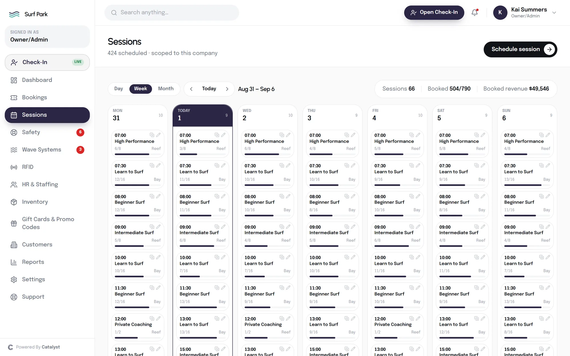Image resolution: width=570 pixels, height=356 pixels.
Task: Edit today's 07:30 Learn to Surf session
Action: click(223, 165)
